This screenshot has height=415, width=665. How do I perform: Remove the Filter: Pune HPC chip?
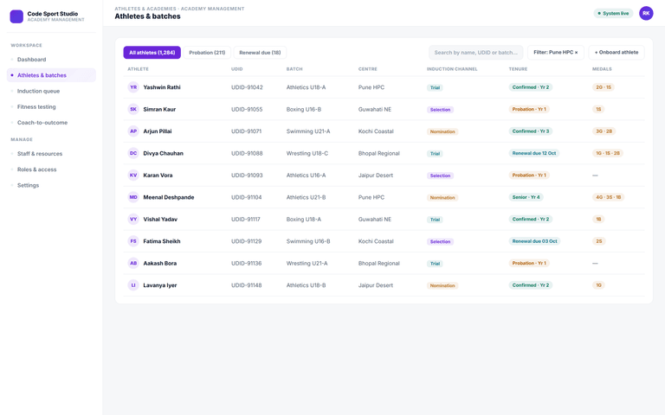click(576, 53)
